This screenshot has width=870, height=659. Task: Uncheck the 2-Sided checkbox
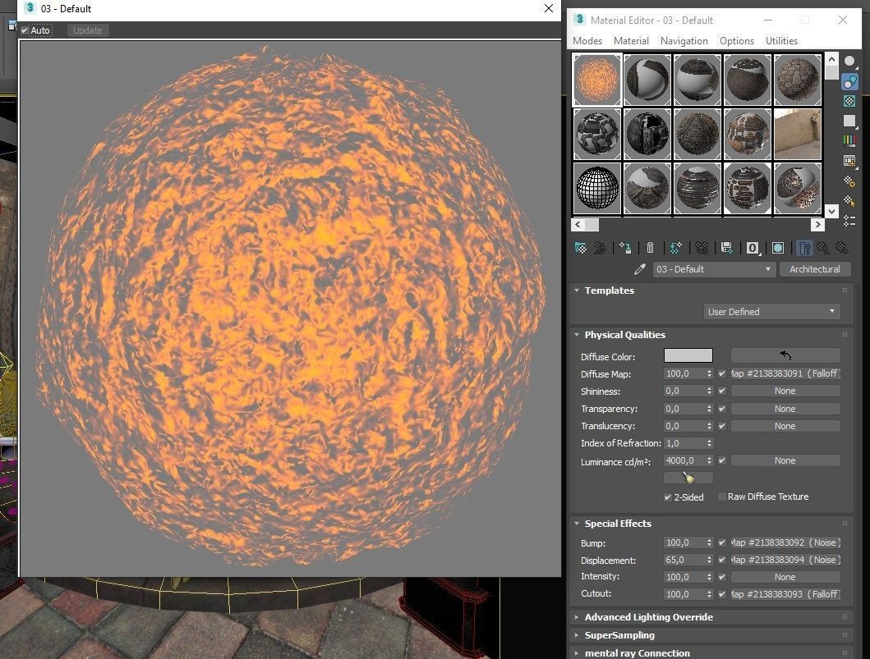point(667,497)
